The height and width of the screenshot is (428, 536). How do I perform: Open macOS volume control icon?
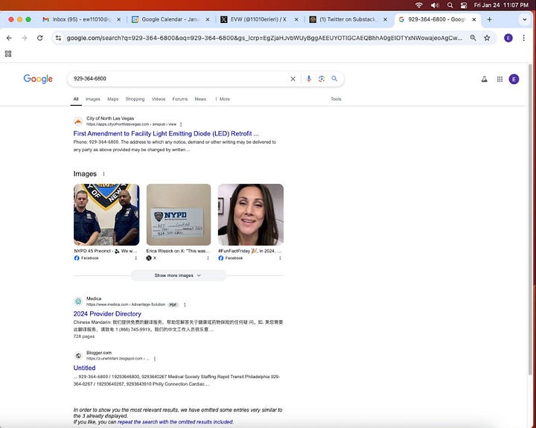pos(435,5)
